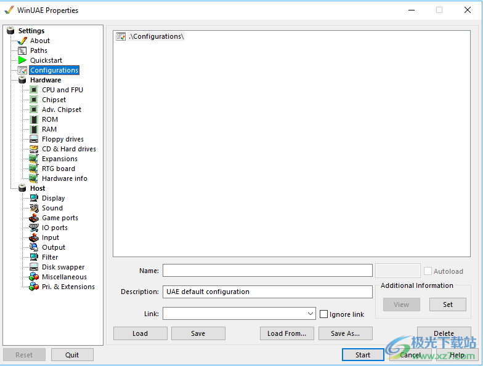Click the Output icon
Viewport: 483px width, 366px height.
click(x=34, y=247)
